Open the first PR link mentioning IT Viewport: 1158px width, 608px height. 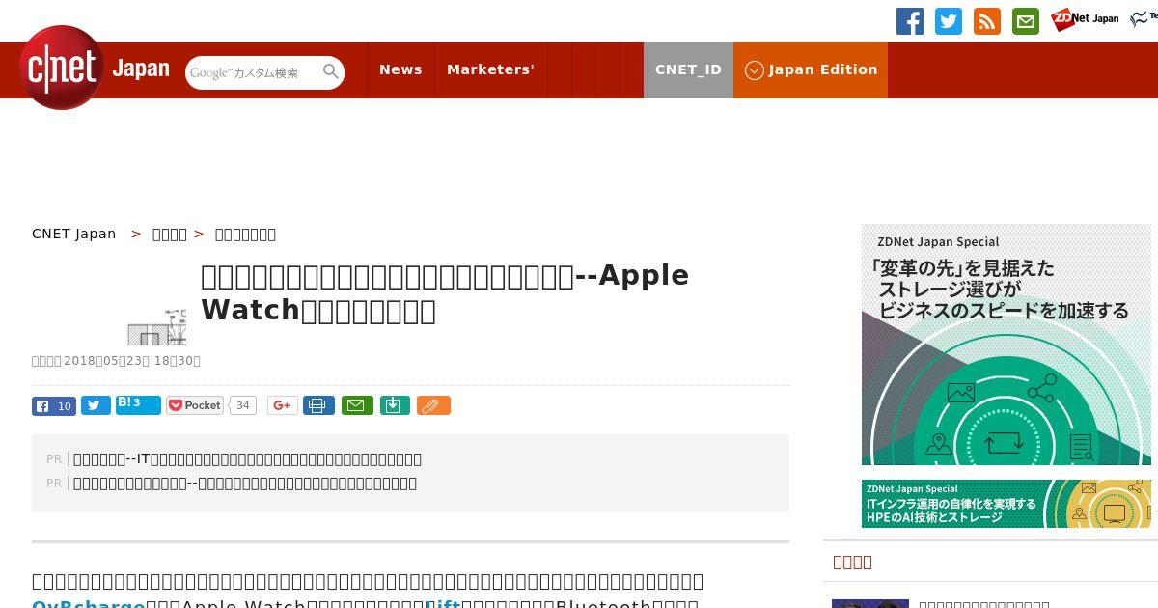tap(247, 459)
